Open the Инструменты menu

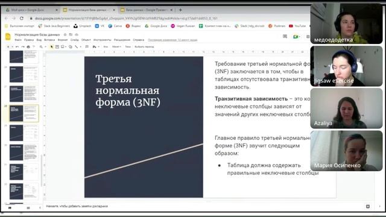[102, 40]
